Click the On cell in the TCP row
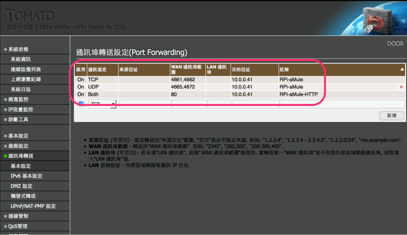This screenshot has height=235, width=407. (x=81, y=80)
